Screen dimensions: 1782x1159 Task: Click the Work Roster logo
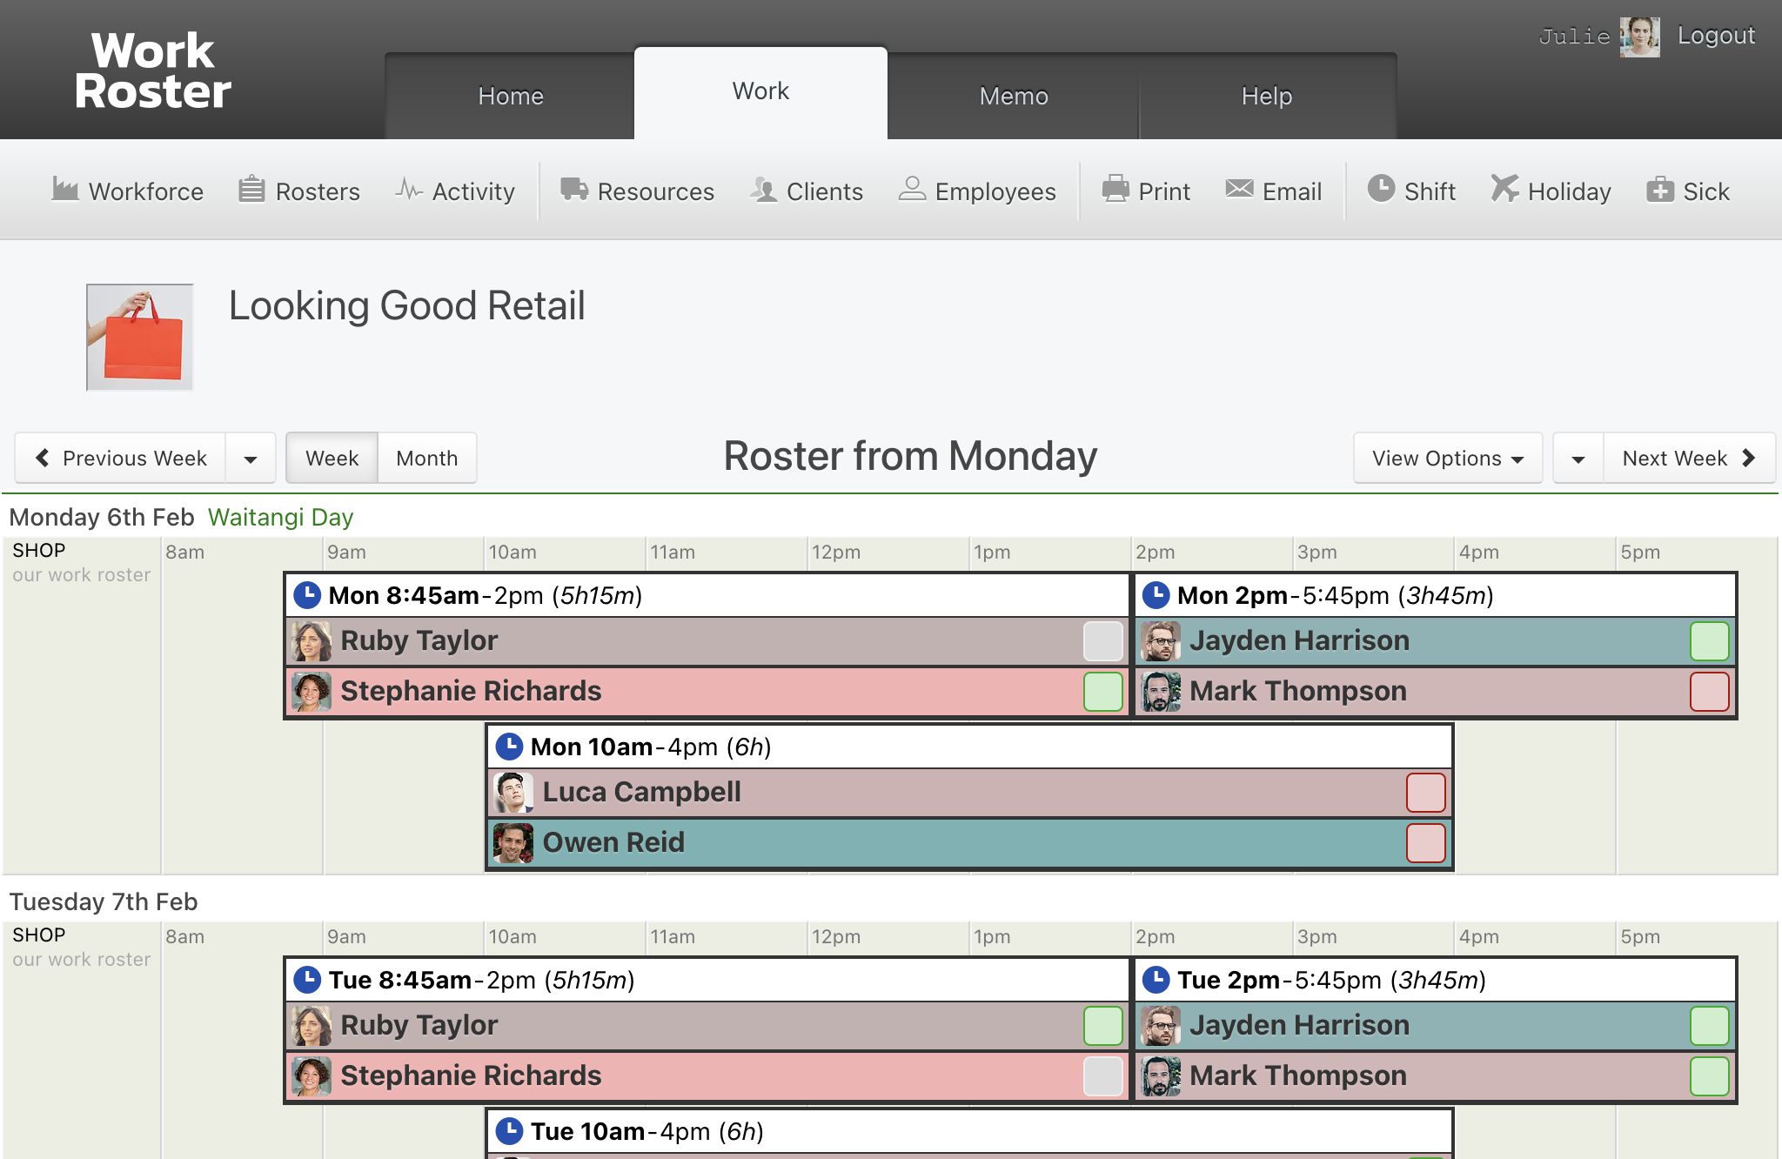pyautogui.click(x=153, y=71)
